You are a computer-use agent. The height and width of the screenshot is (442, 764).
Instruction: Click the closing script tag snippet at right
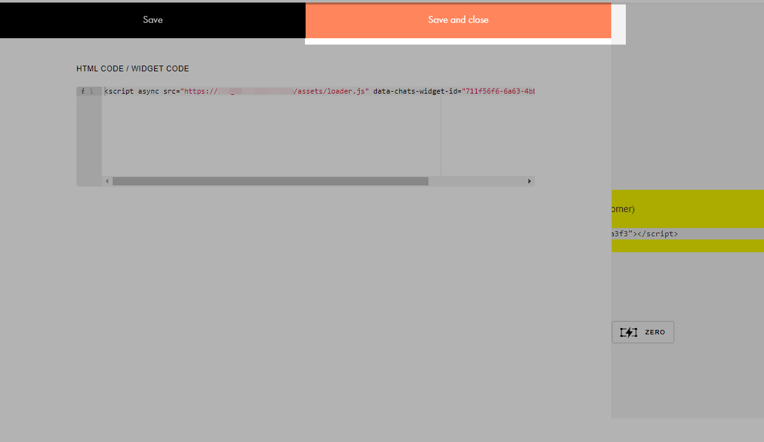tap(656, 234)
